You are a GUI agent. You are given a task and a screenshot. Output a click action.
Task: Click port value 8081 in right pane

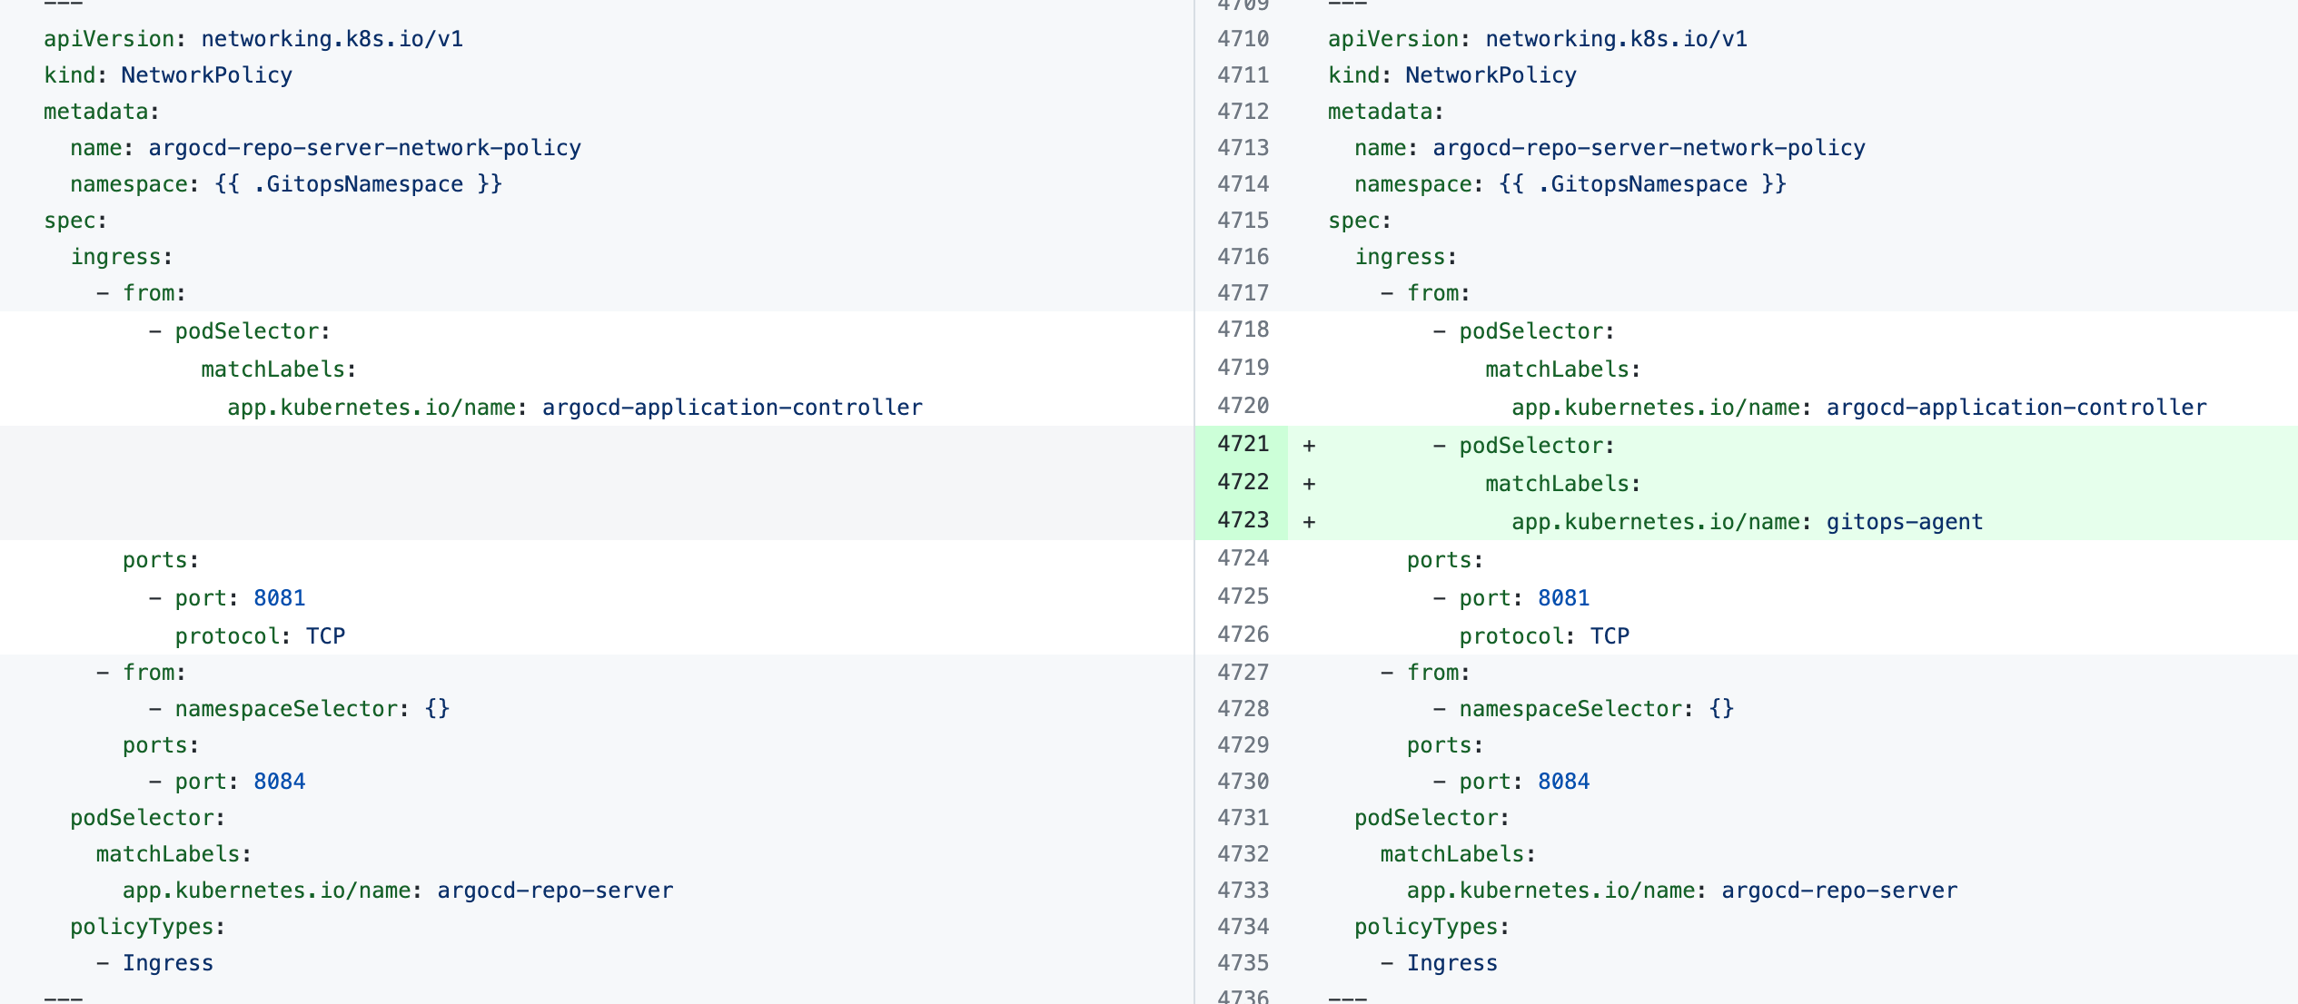(x=1563, y=598)
